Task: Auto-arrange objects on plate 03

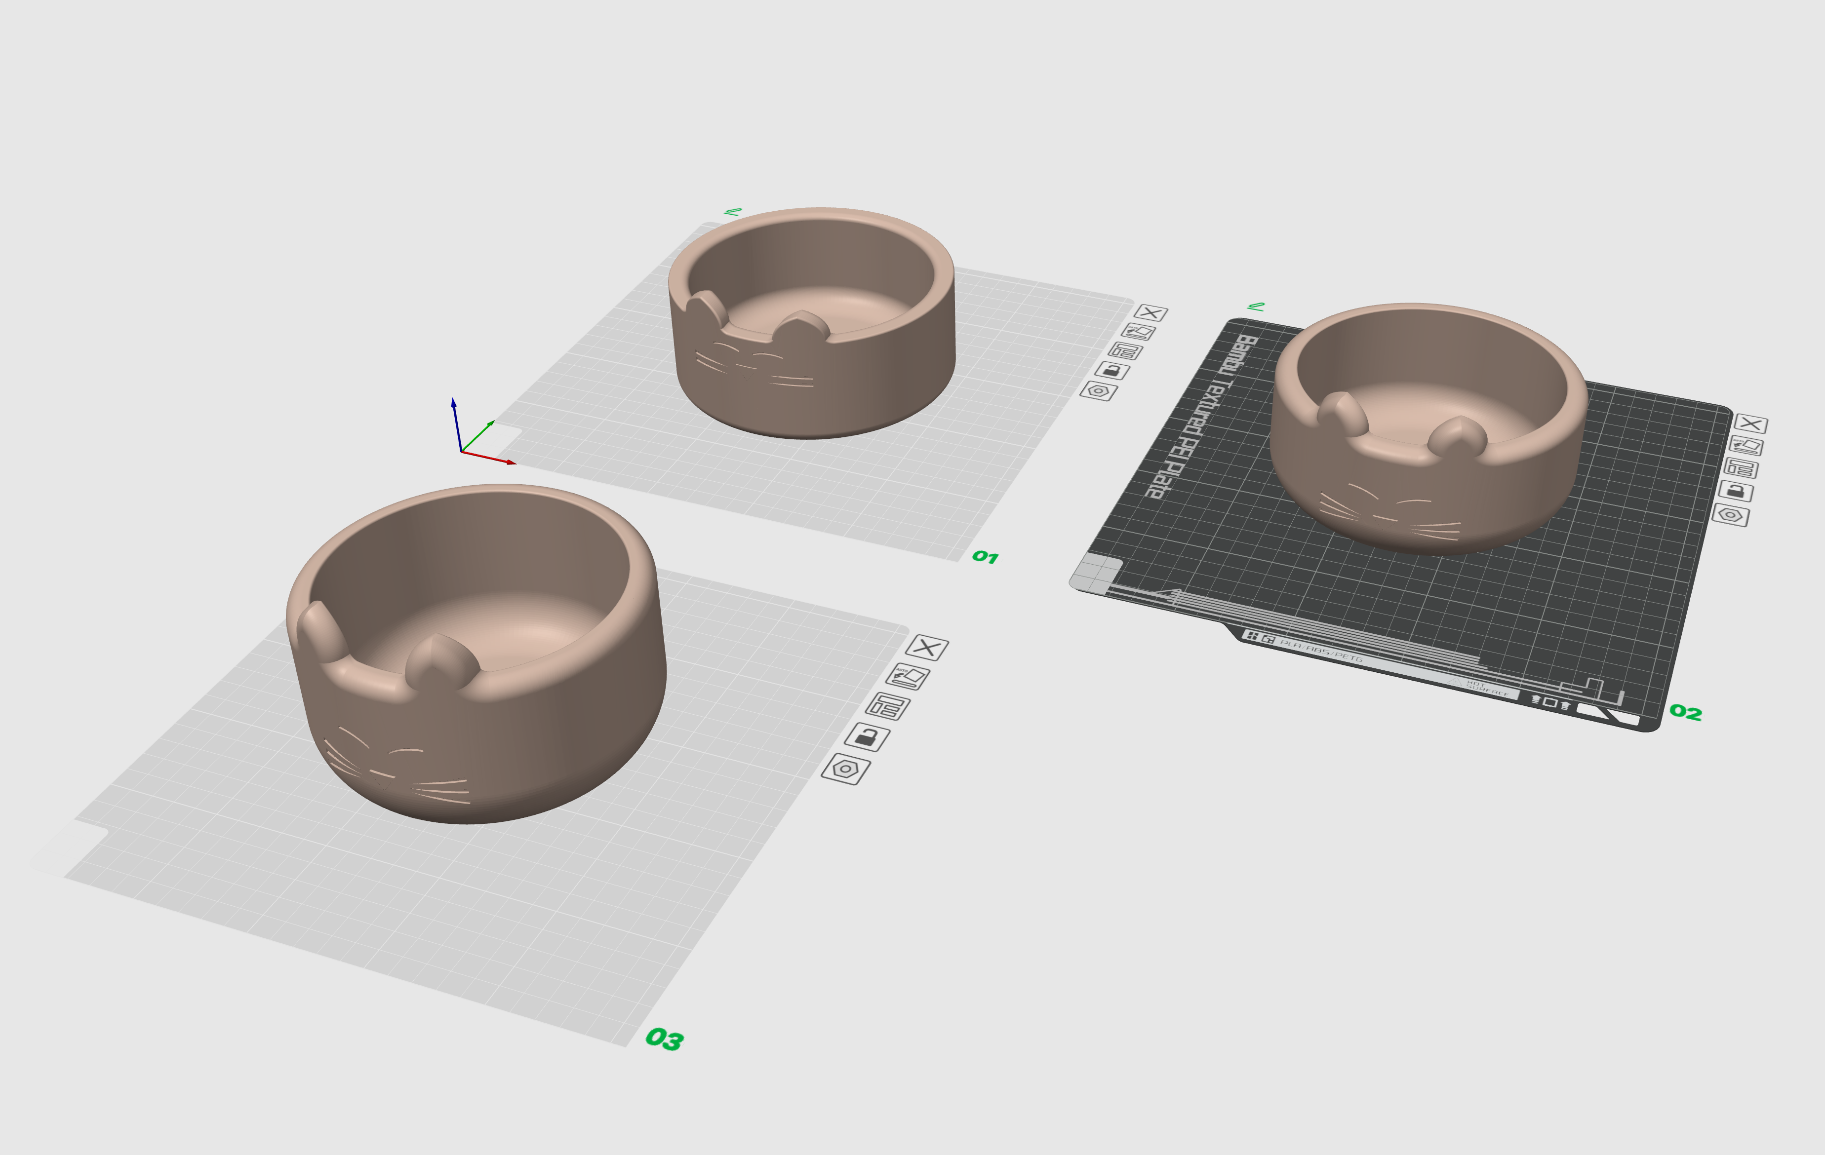Action: click(x=910, y=676)
